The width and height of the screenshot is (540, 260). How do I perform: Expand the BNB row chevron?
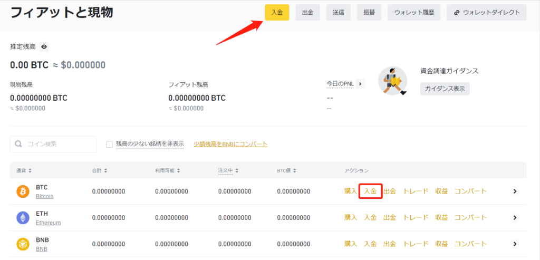pyautogui.click(x=515, y=244)
